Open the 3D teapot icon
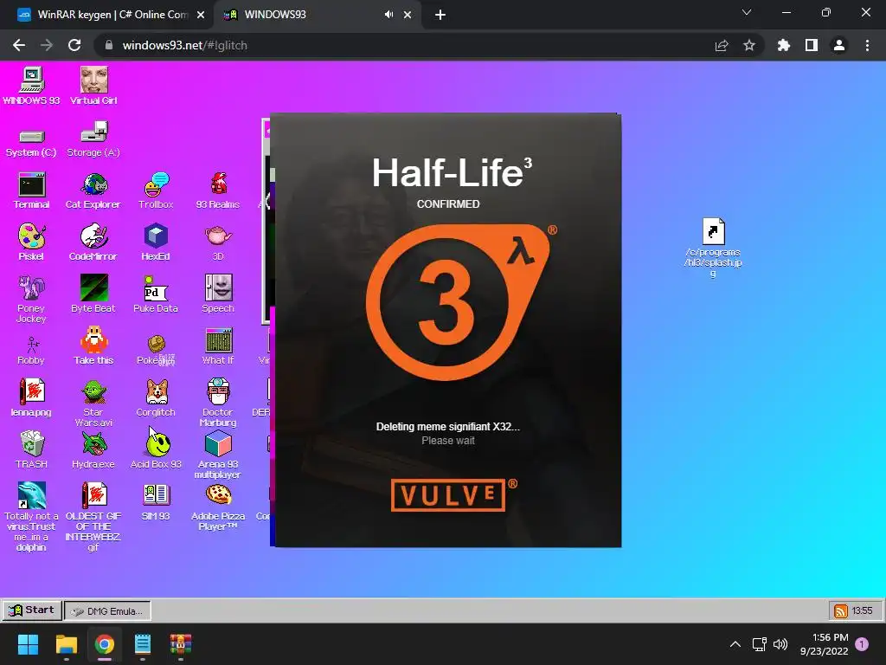This screenshot has width=886, height=665. tap(218, 242)
